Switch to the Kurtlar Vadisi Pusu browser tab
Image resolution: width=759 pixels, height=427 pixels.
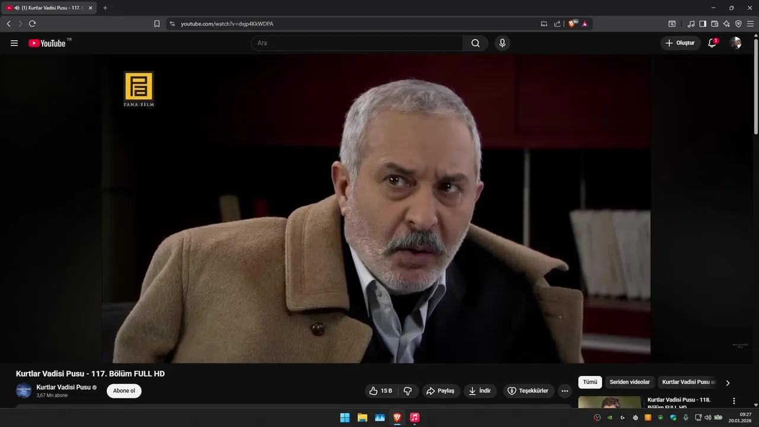[49, 8]
